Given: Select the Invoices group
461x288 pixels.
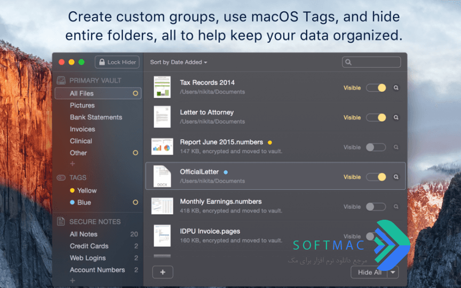Looking at the screenshot, I should pos(82,129).
